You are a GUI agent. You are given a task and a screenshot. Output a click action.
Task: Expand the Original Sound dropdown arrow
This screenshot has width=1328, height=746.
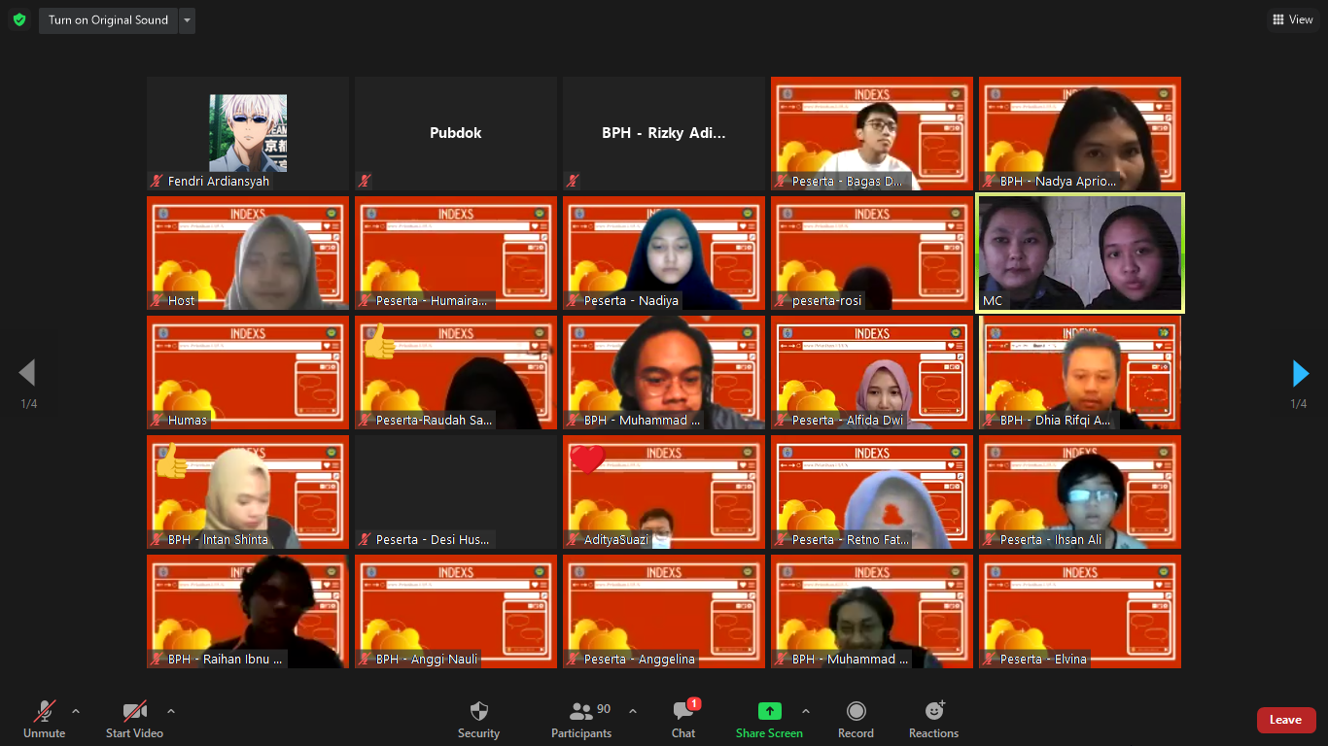pos(187,20)
